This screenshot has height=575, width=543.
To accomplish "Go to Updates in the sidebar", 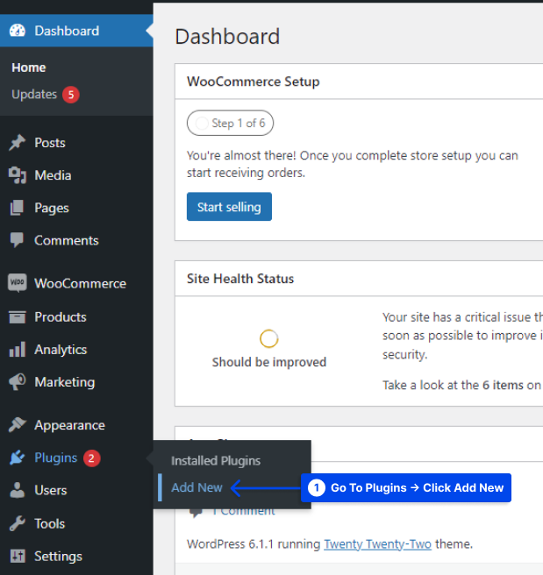I will tap(34, 95).
